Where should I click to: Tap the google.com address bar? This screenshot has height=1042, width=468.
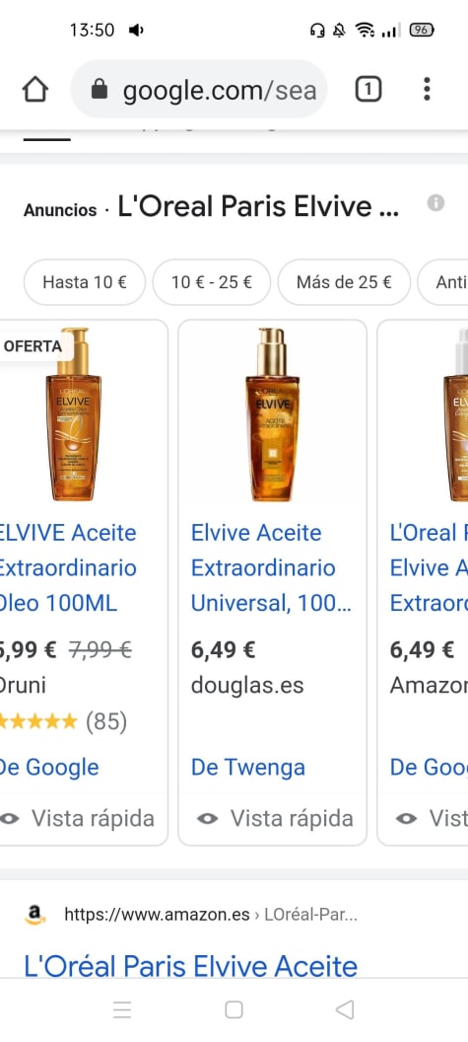point(199,89)
